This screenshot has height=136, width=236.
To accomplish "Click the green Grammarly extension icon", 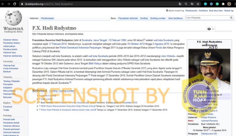I will (x=217, y=4).
